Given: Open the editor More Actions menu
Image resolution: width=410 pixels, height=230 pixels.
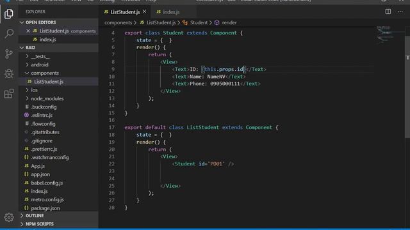Looking at the screenshot, I should click(x=400, y=11).
